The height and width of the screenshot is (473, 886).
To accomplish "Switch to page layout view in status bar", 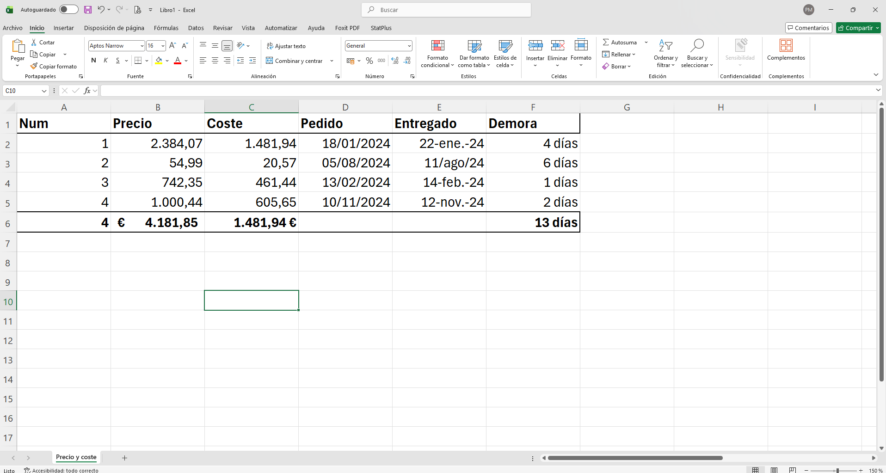I will [774, 470].
